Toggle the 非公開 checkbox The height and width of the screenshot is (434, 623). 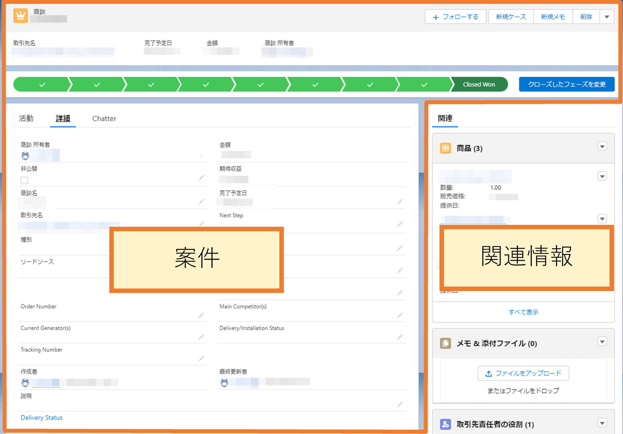click(24, 180)
